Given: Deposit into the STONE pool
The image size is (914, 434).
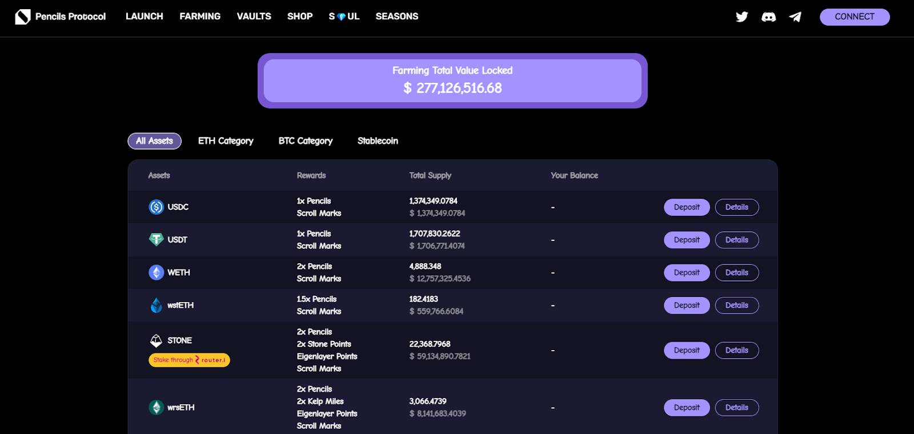Looking at the screenshot, I should click(x=687, y=351).
